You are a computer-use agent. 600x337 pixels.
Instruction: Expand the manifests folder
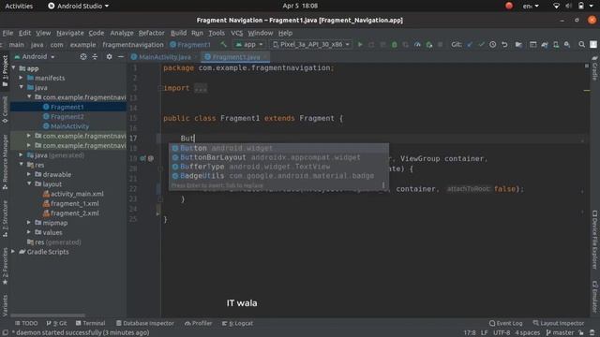[22, 78]
